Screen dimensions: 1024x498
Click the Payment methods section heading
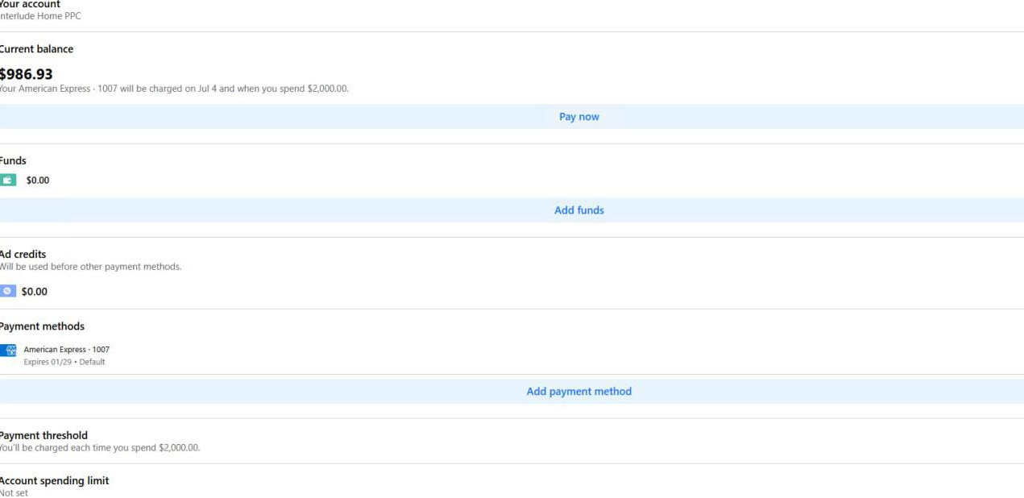coord(42,326)
